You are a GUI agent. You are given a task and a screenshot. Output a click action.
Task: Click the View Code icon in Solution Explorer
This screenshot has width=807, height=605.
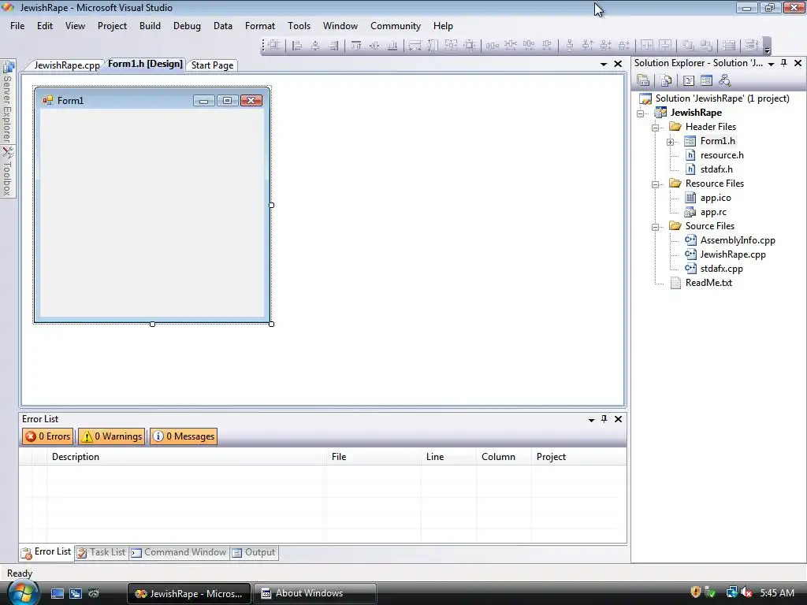(689, 80)
